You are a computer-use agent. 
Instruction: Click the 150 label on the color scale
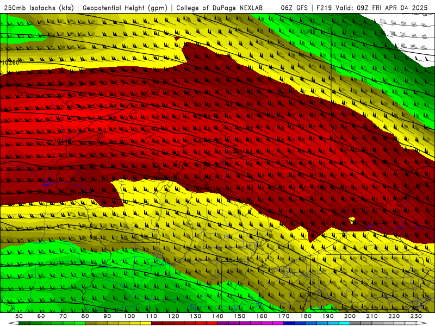pyautogui.click(x=240, y=316)
